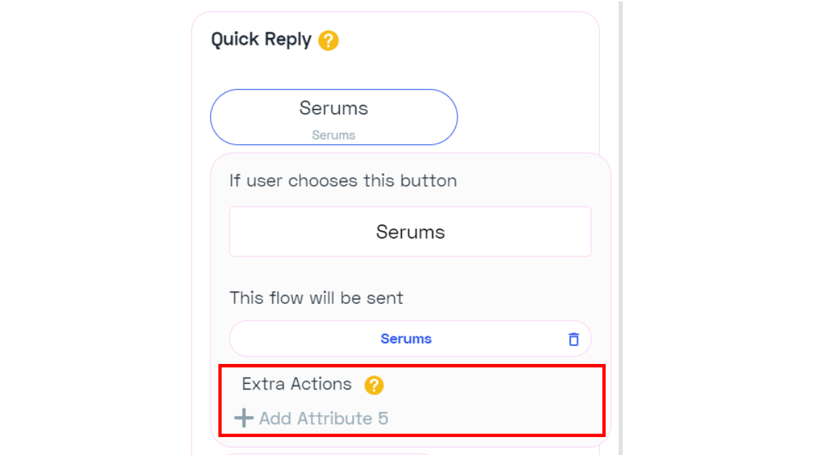Image resolution: width=824 pixels, height=466 pixels.
Task: Click the Extra Actions label text
Action: 296,384
